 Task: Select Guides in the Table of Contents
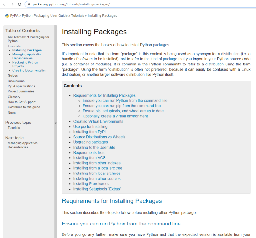click(12, 75)
